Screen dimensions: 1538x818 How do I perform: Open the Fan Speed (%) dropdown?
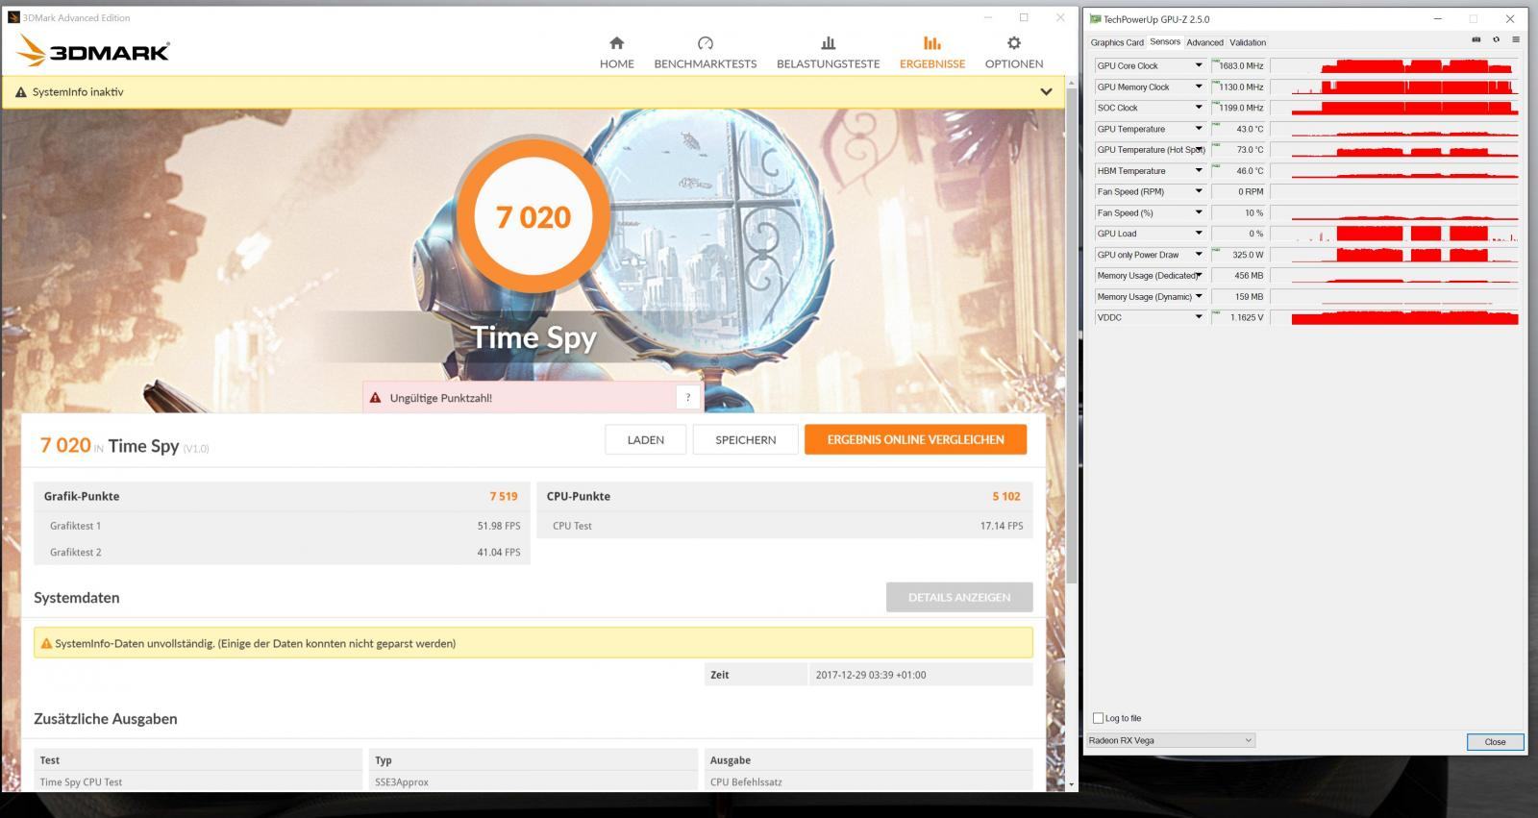tap(1199, 212)
